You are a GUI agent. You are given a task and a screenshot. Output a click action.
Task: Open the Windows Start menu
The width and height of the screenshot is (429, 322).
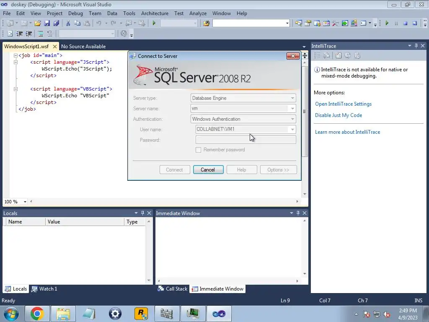tap(11, 314)
